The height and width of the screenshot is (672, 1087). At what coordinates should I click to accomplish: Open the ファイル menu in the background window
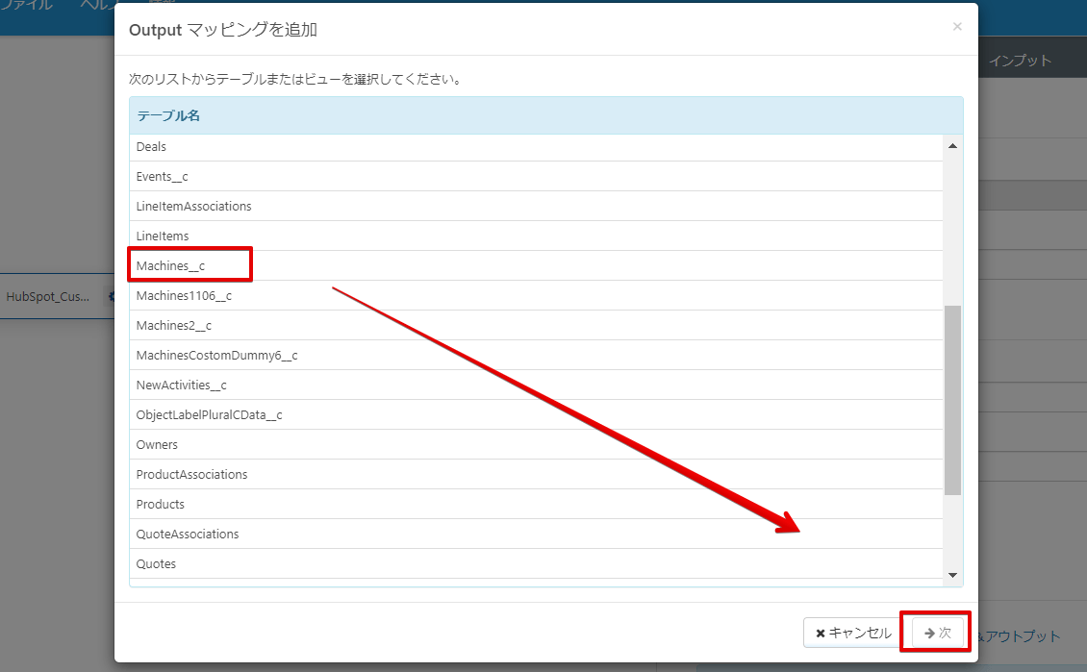(x=26, y=6)
